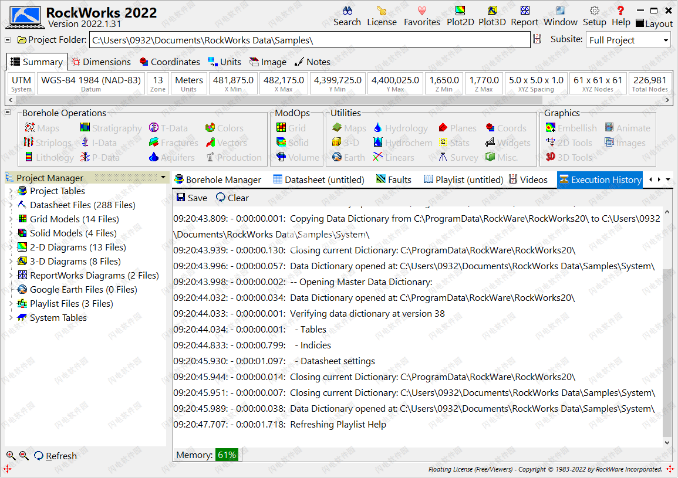Open the Window menu
The image size is (678, 478).
[x=561, y=16]
